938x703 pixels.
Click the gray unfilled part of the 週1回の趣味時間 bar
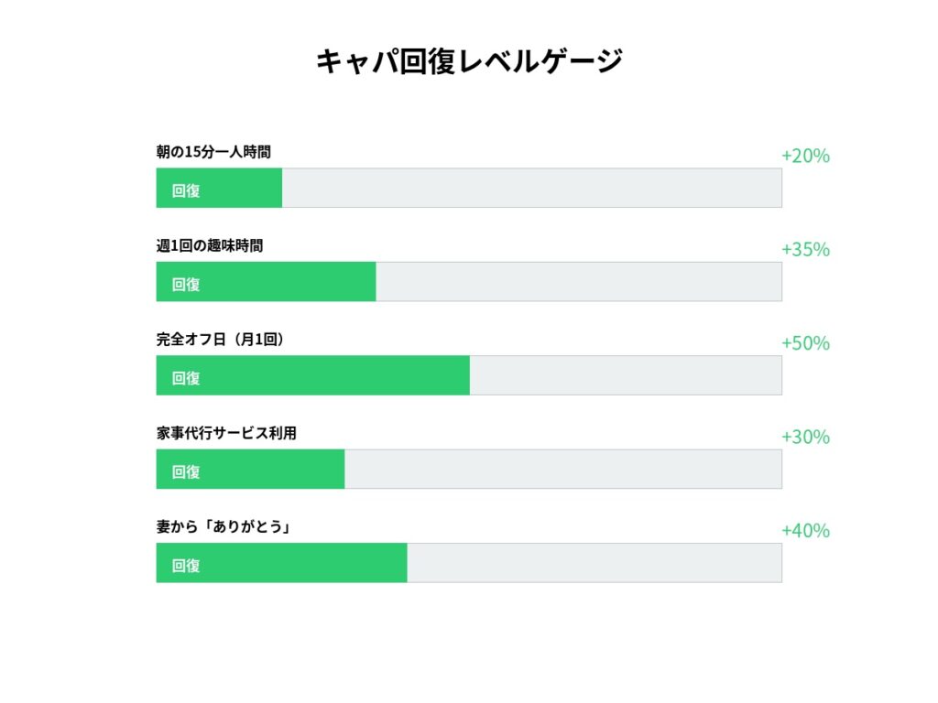coord(578,282)
